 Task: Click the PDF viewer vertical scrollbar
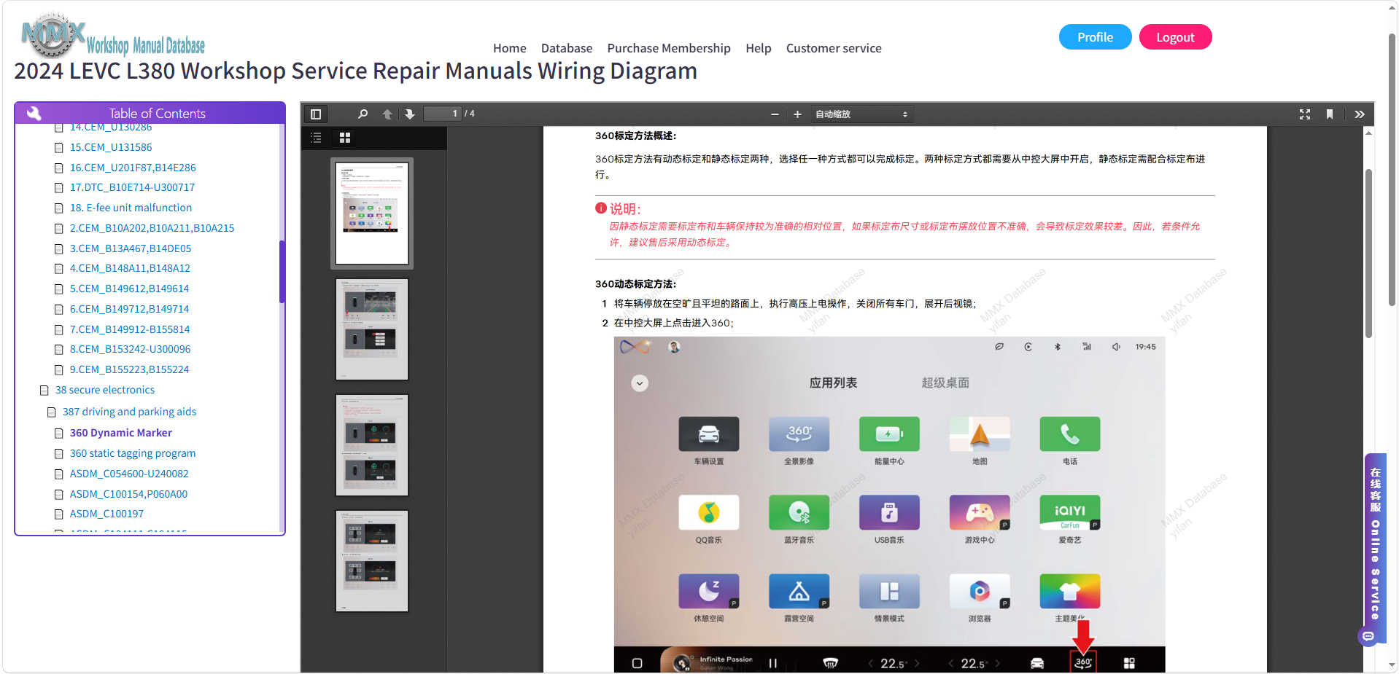tap(1368, 254)
